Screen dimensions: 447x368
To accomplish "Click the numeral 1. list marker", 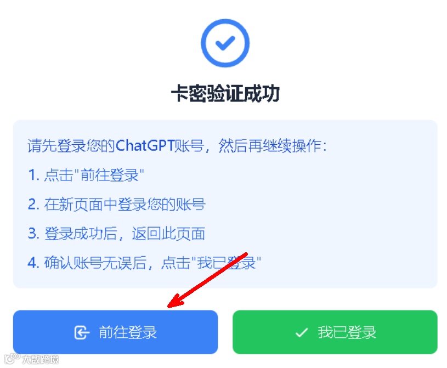I will tap(33, 175).
